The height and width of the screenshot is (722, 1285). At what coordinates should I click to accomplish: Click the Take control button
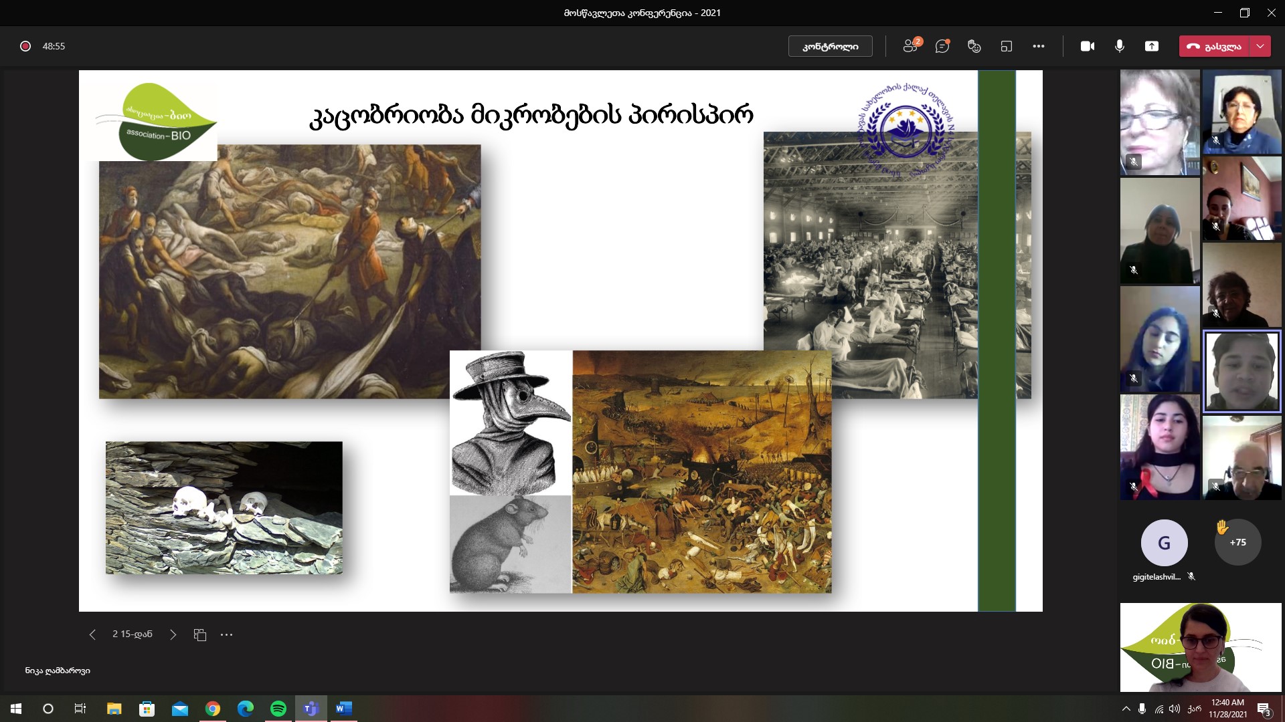click(830, 46)
